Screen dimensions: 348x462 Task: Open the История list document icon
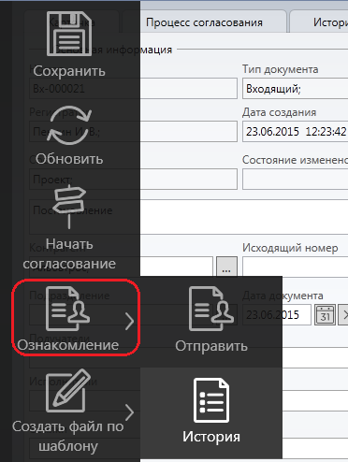[x=211, y=400]
